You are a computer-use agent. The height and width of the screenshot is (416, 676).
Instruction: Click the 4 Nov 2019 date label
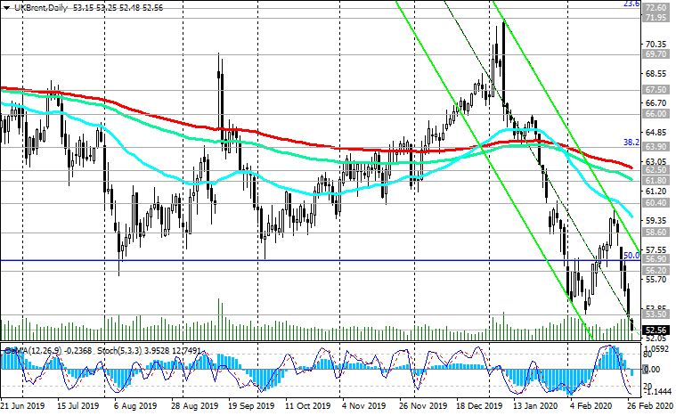(364, 406)
